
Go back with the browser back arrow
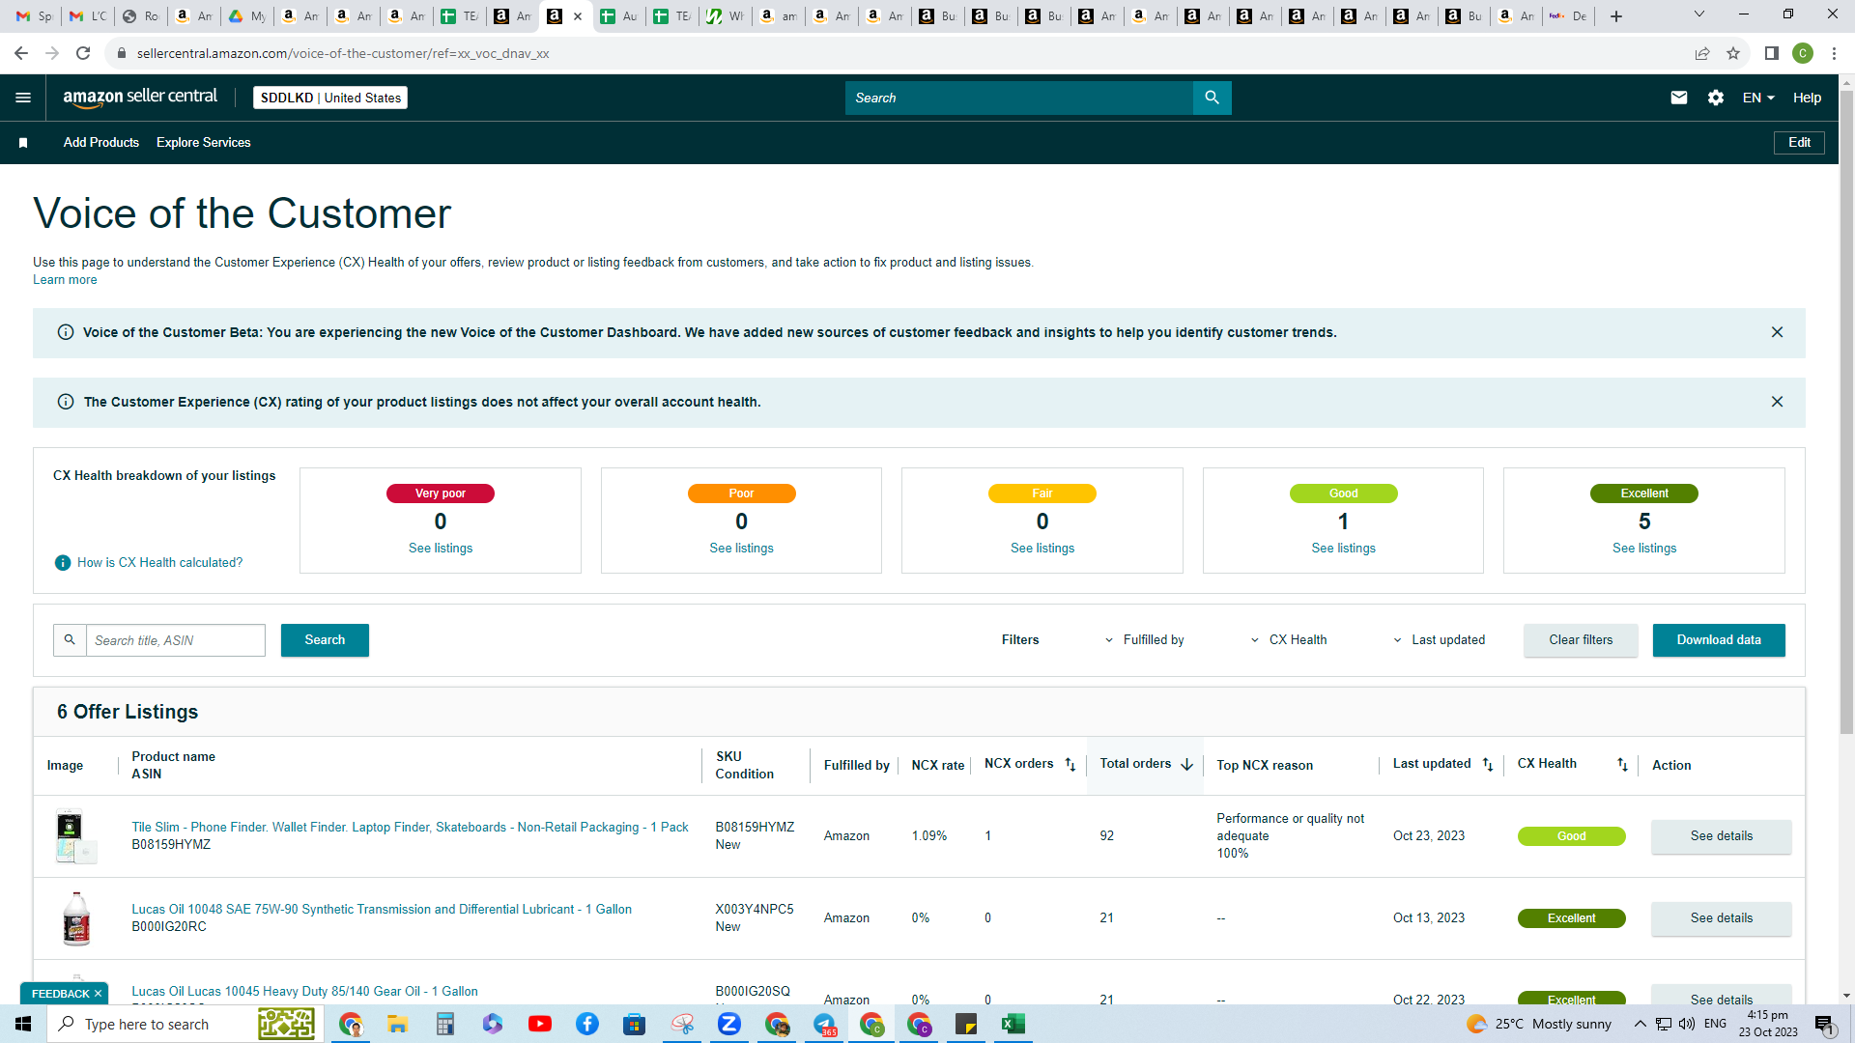21,53
